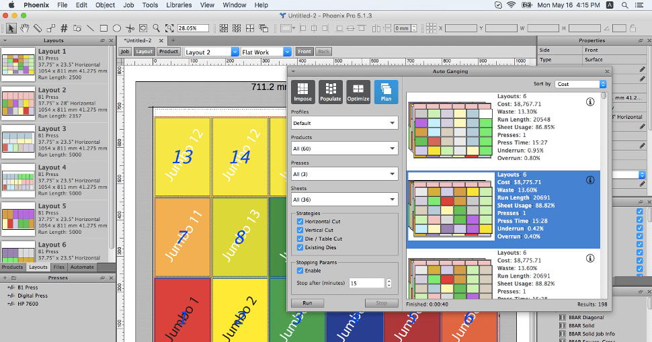Open the Sheets All (36) dropdown

tap(344, 200)
